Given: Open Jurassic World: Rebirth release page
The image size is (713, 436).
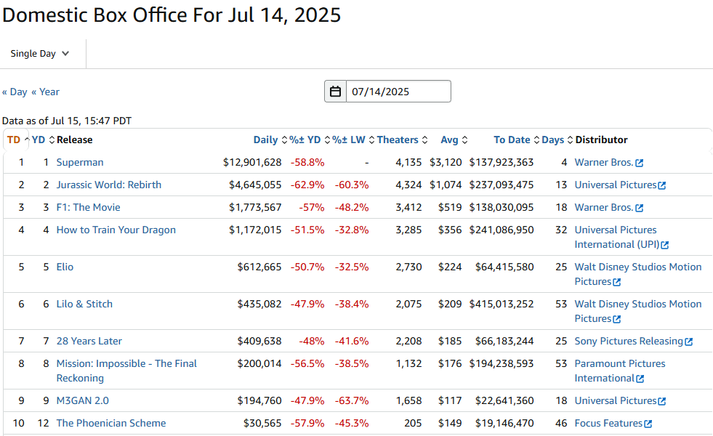Looking at the screenshot, I should (109, 185).
